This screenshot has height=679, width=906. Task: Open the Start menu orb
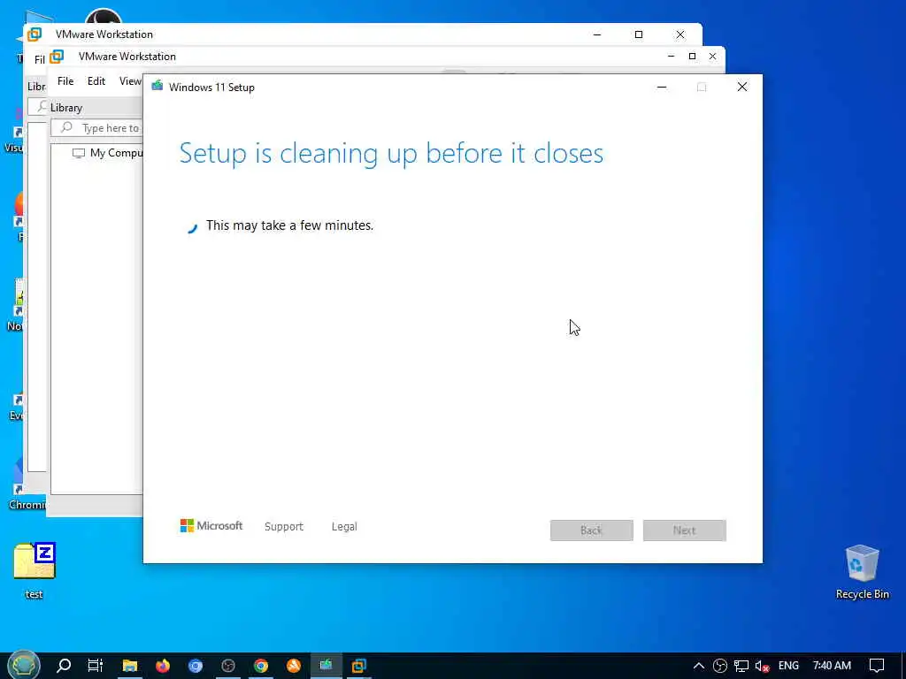coord(24,666)
